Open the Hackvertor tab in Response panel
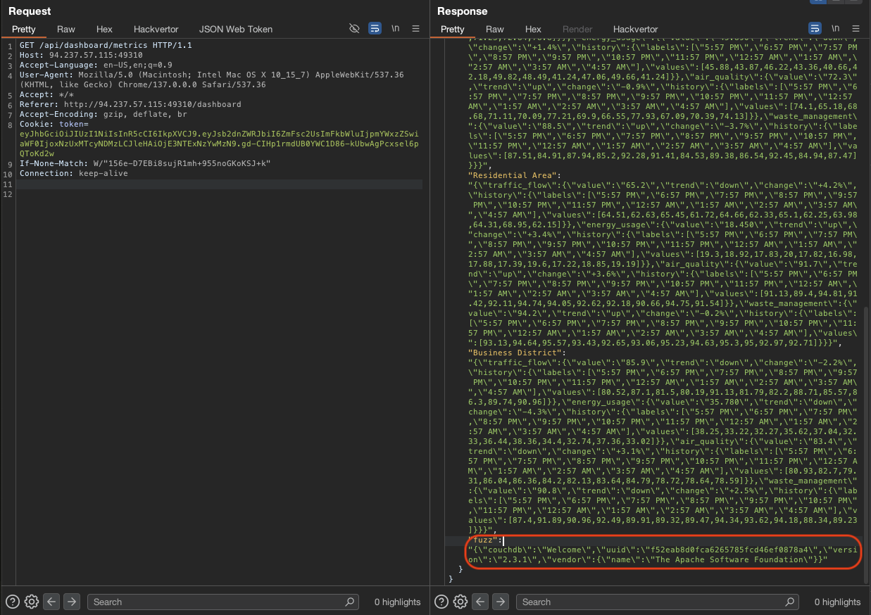This screenshot has height=615, width=871. pos(636,29)
